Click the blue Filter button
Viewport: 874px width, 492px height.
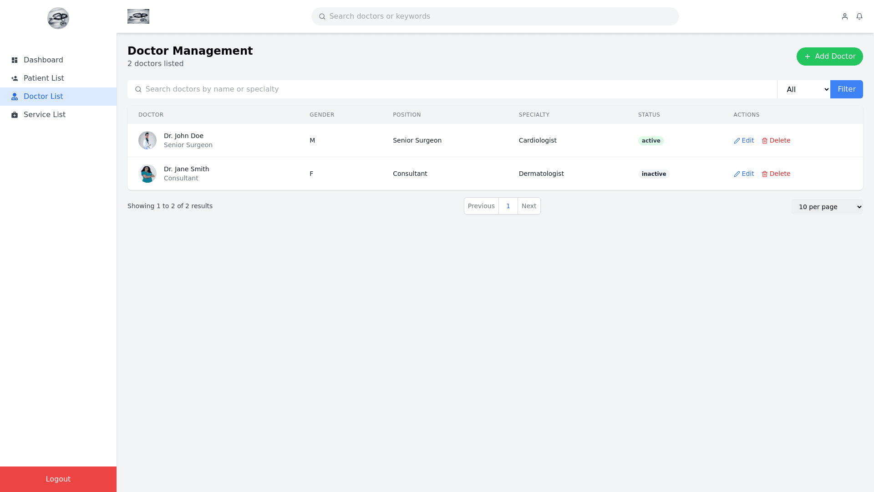pos(846,89)
